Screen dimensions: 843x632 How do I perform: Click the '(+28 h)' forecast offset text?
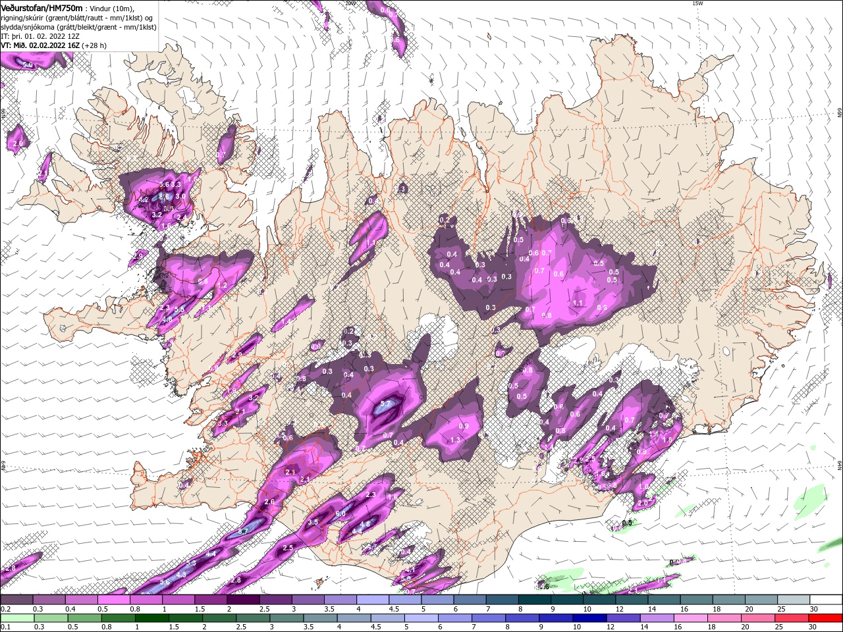point(94,45)
